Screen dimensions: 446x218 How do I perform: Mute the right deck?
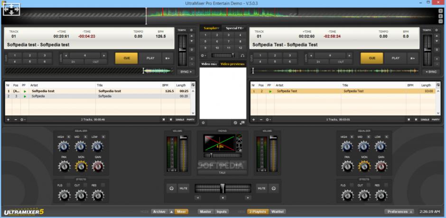pos(262,188)
